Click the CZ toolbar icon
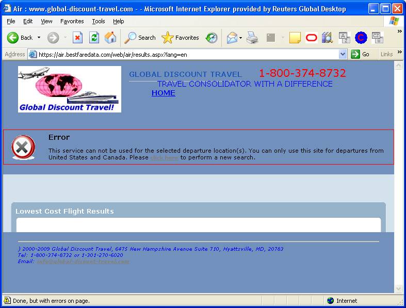406x308 pixels. point(378,38)
